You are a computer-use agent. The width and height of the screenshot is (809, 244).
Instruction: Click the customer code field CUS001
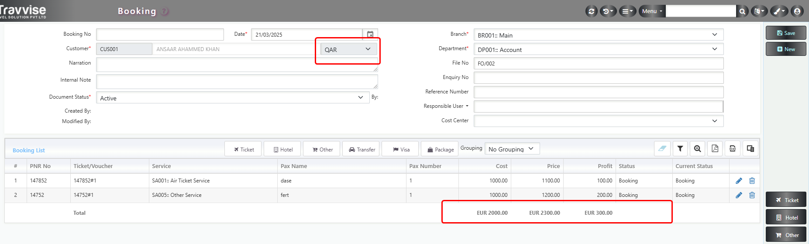124,49
